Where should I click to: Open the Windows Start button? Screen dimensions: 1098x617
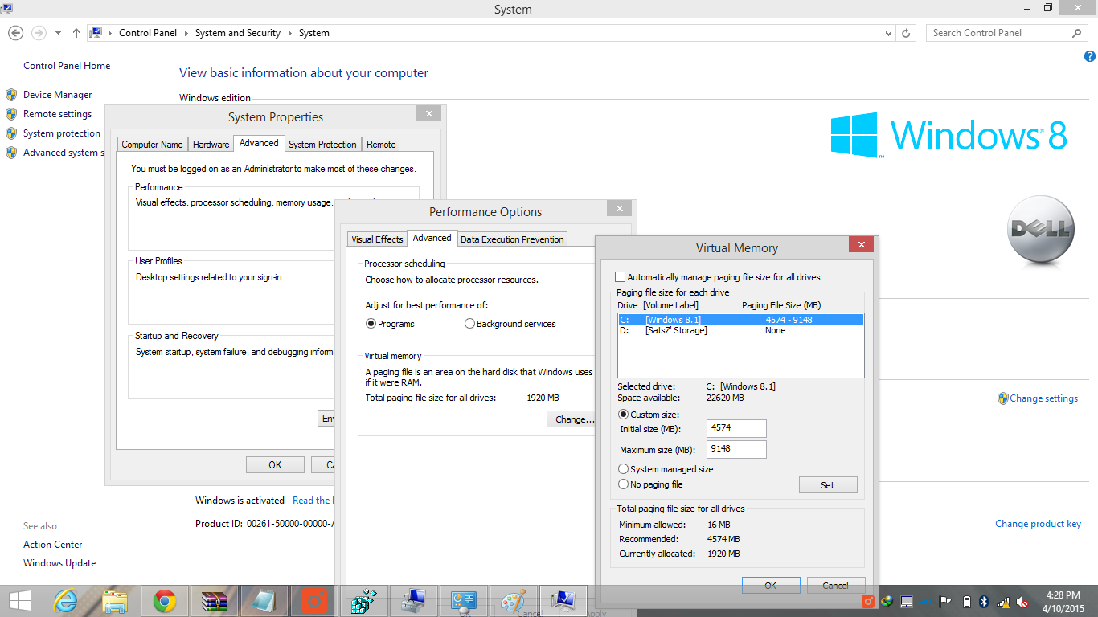(19, 601)
